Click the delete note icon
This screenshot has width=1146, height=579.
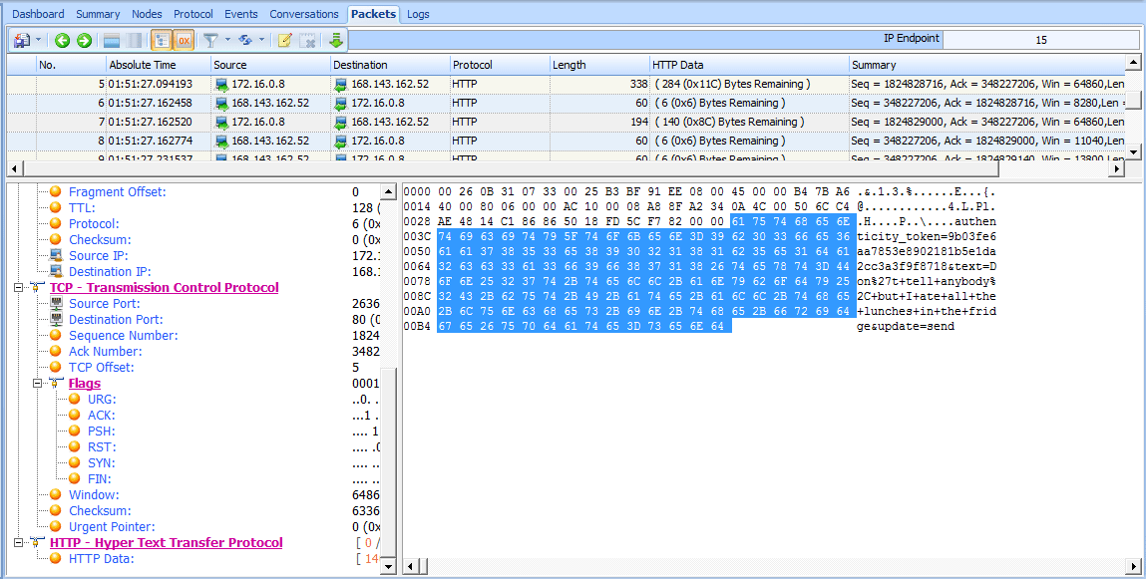click(308, 40)
